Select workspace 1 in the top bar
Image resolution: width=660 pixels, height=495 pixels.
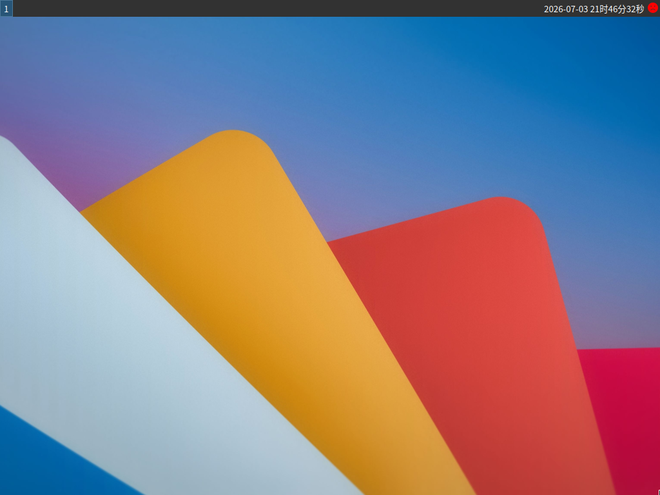(6, 8)
